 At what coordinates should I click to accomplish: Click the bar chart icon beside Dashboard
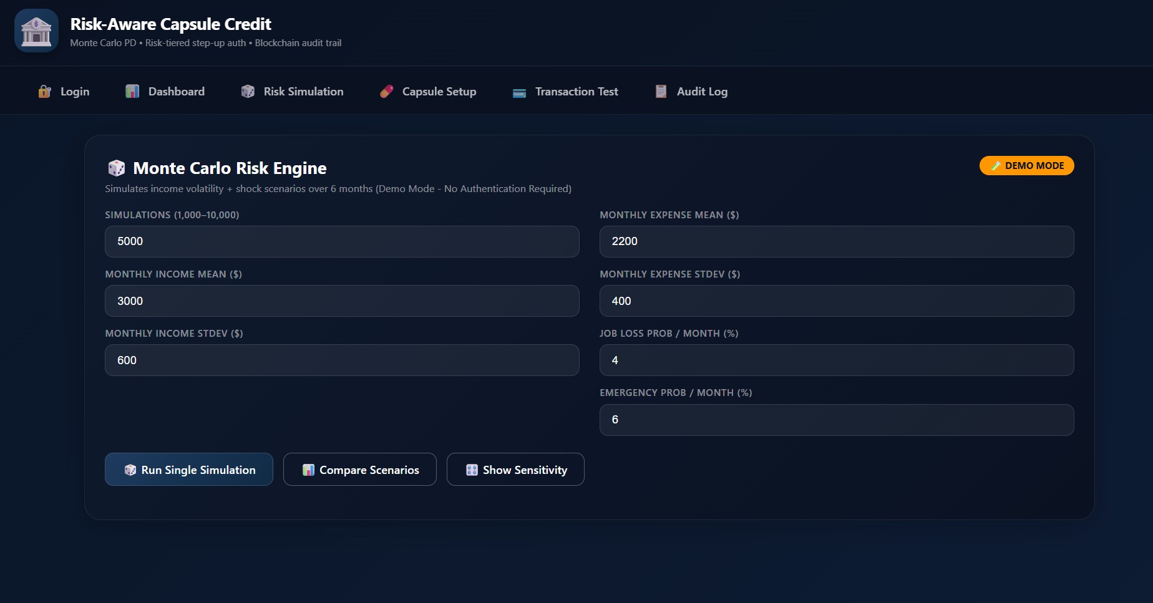coord(132,92)
